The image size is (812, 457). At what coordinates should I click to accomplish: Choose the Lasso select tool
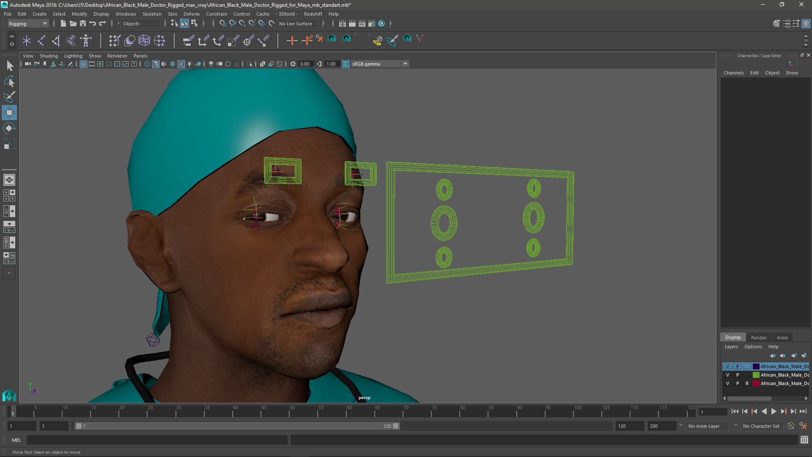click(9, 81)
